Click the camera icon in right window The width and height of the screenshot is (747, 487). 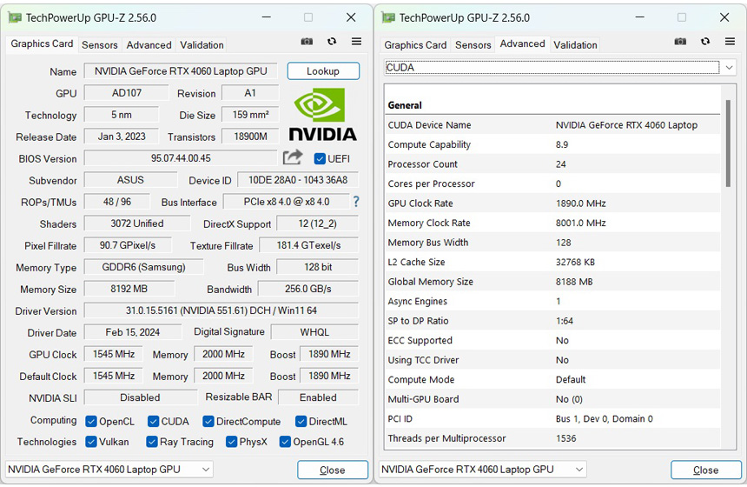click(x=680, y=42)
